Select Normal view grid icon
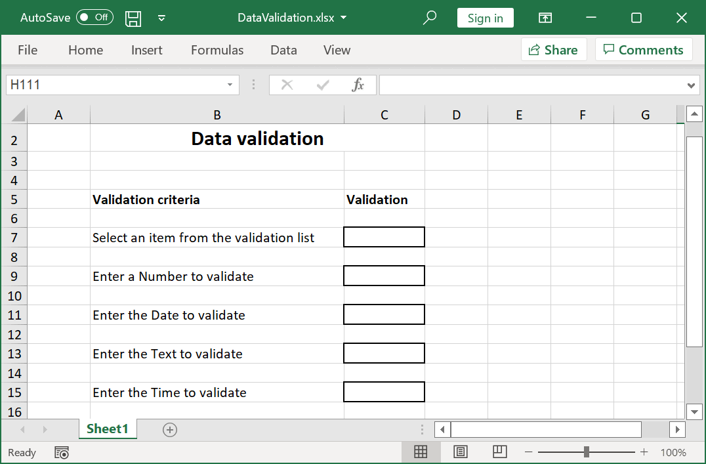 pos(421,452)
